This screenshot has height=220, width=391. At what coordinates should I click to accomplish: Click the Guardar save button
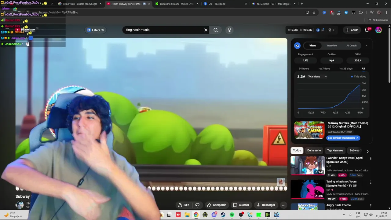tap(241, 205)
